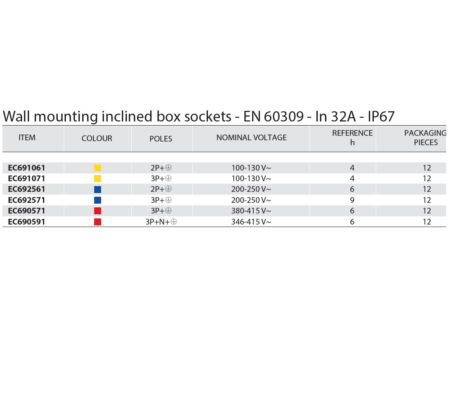The image size is (465, 409).
Task: Click the 3P+ earth poles cell of EC691071
Action: [161, 178]
